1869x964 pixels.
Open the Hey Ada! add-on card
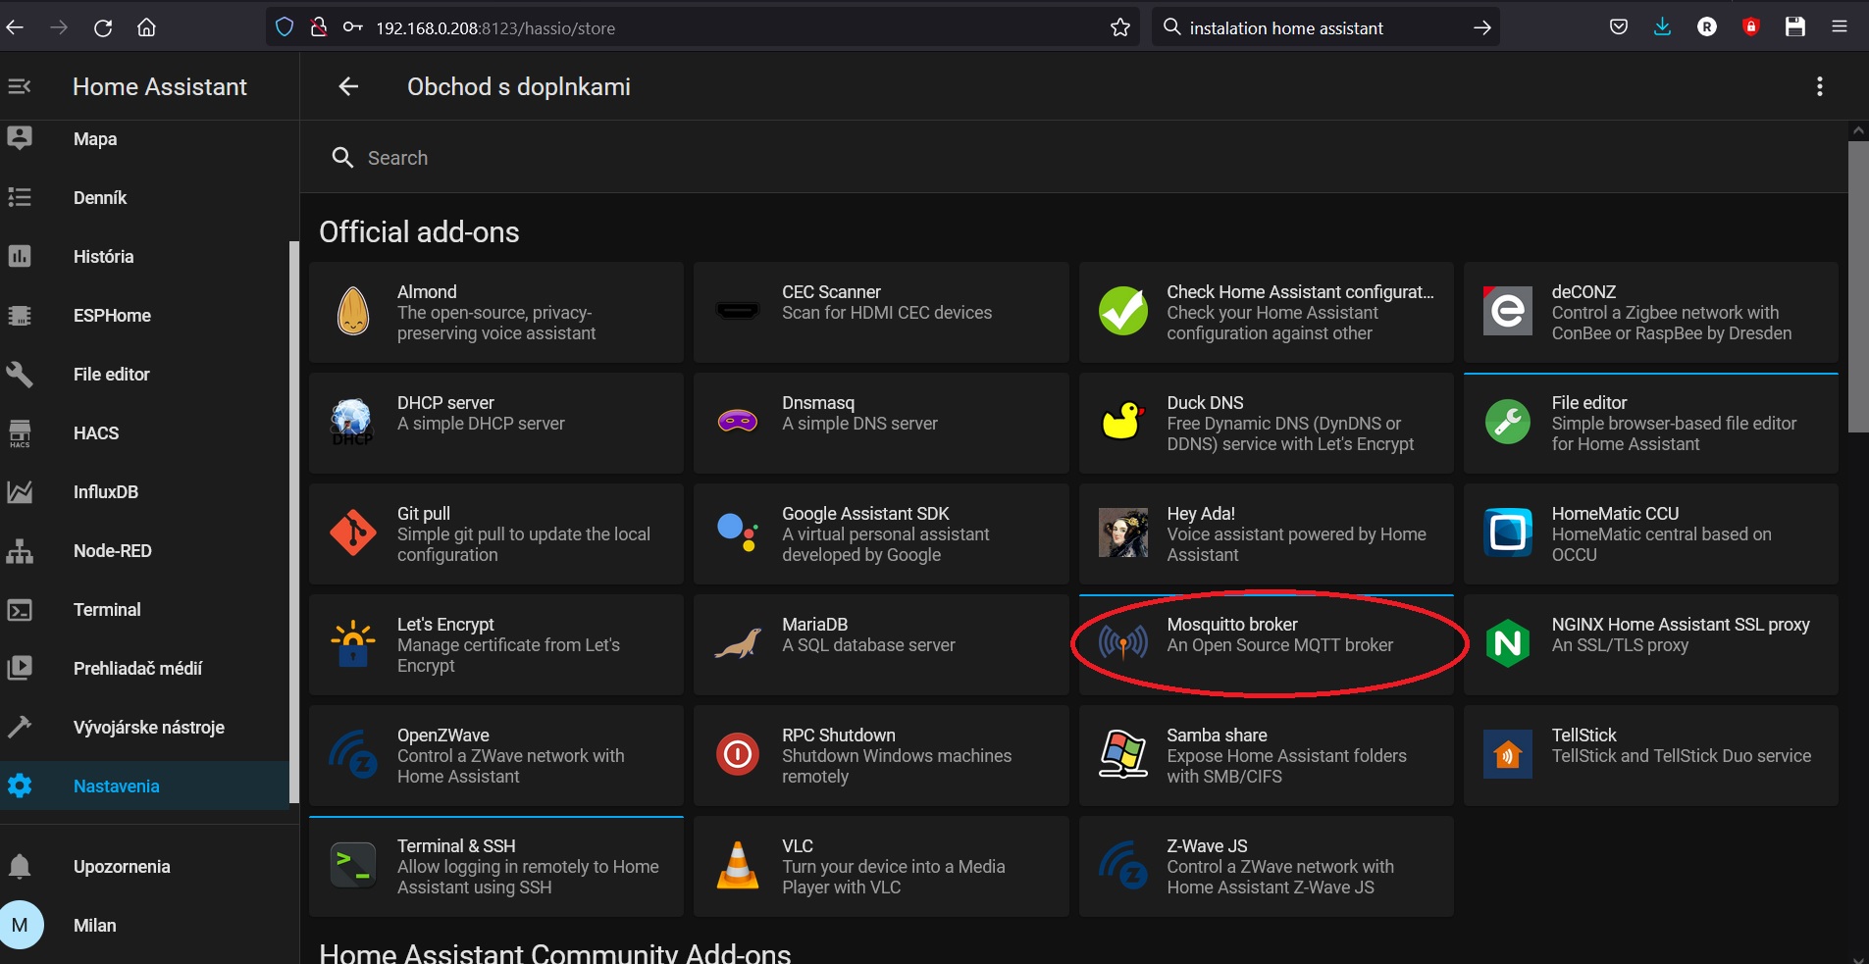1267,533
